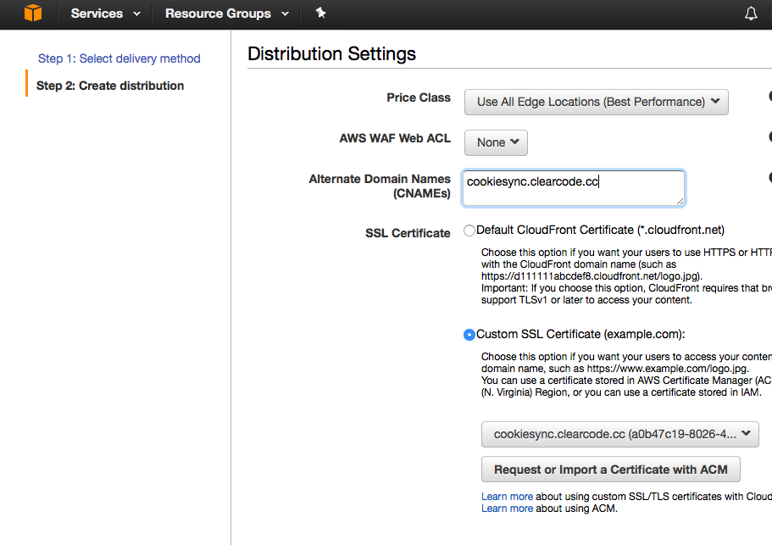Click the AWS orange cube logo
The height and width of the screenshot is (545, 772).
pos(33,13)
